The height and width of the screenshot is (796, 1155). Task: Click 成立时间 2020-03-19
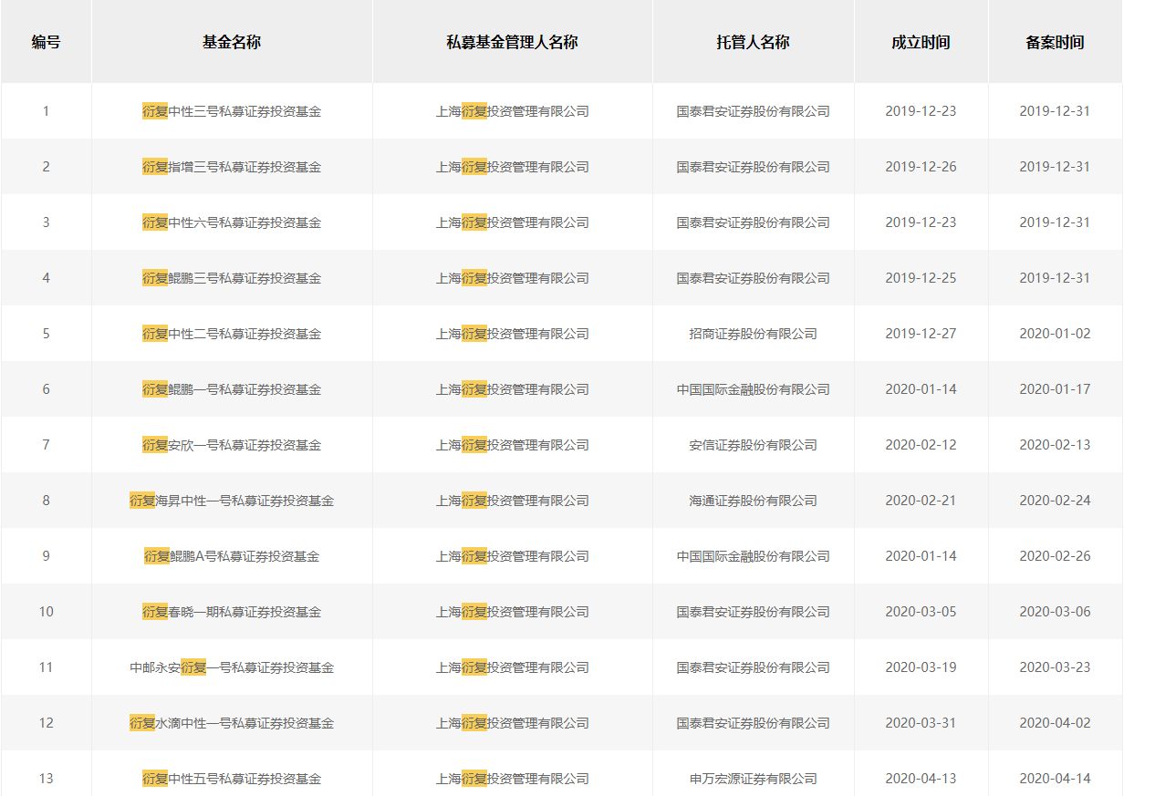click(921, 667)
